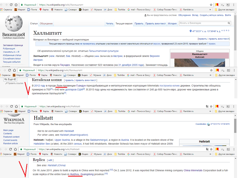Click the magnifier icon in the Искать в Википедии box
The width and height of the screenshot is (239, 178).
(x=229, y=23)
